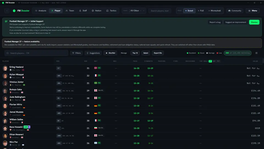Sort by the VALUE column header
The width and height of the screenshot is (264, 149).
pyautogui.click(x=255, y=61)
